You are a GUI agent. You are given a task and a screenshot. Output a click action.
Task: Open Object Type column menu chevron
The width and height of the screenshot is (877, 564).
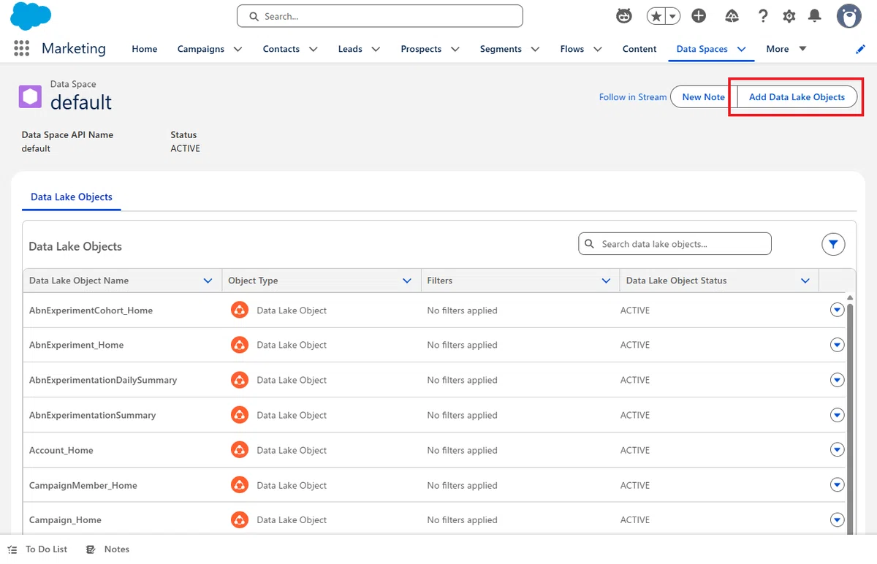407,281
